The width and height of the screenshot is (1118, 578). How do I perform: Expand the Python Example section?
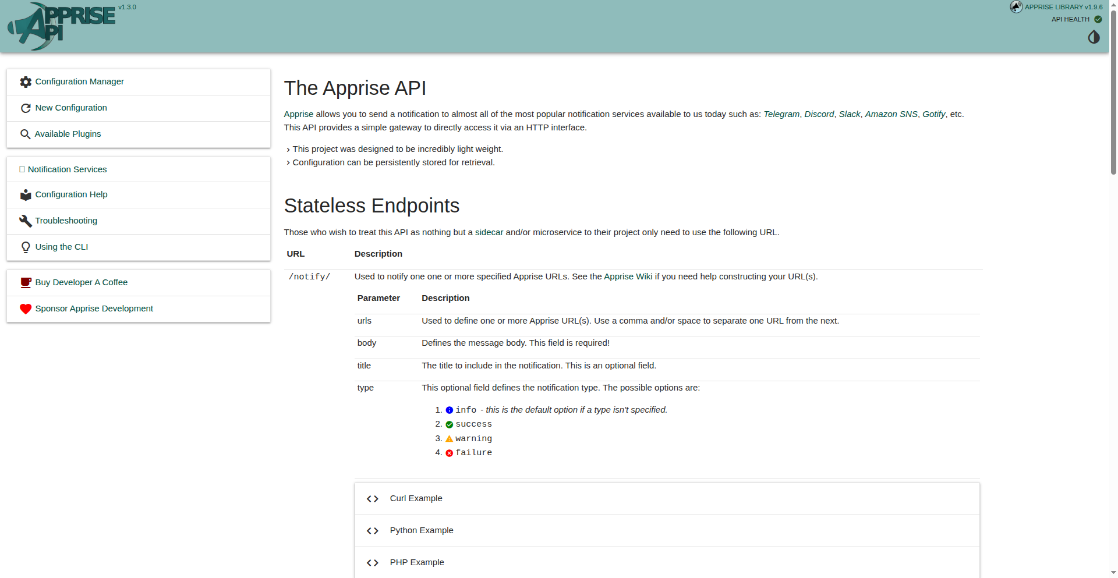point(421,531)
